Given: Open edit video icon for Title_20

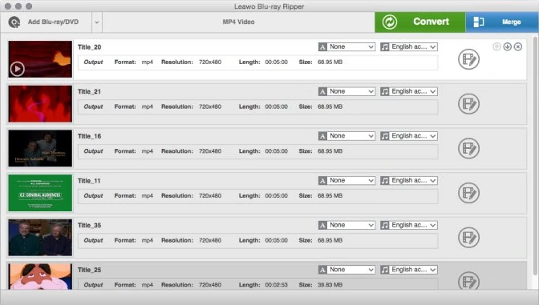Looking at the screenshot, I should pos(468,59).
